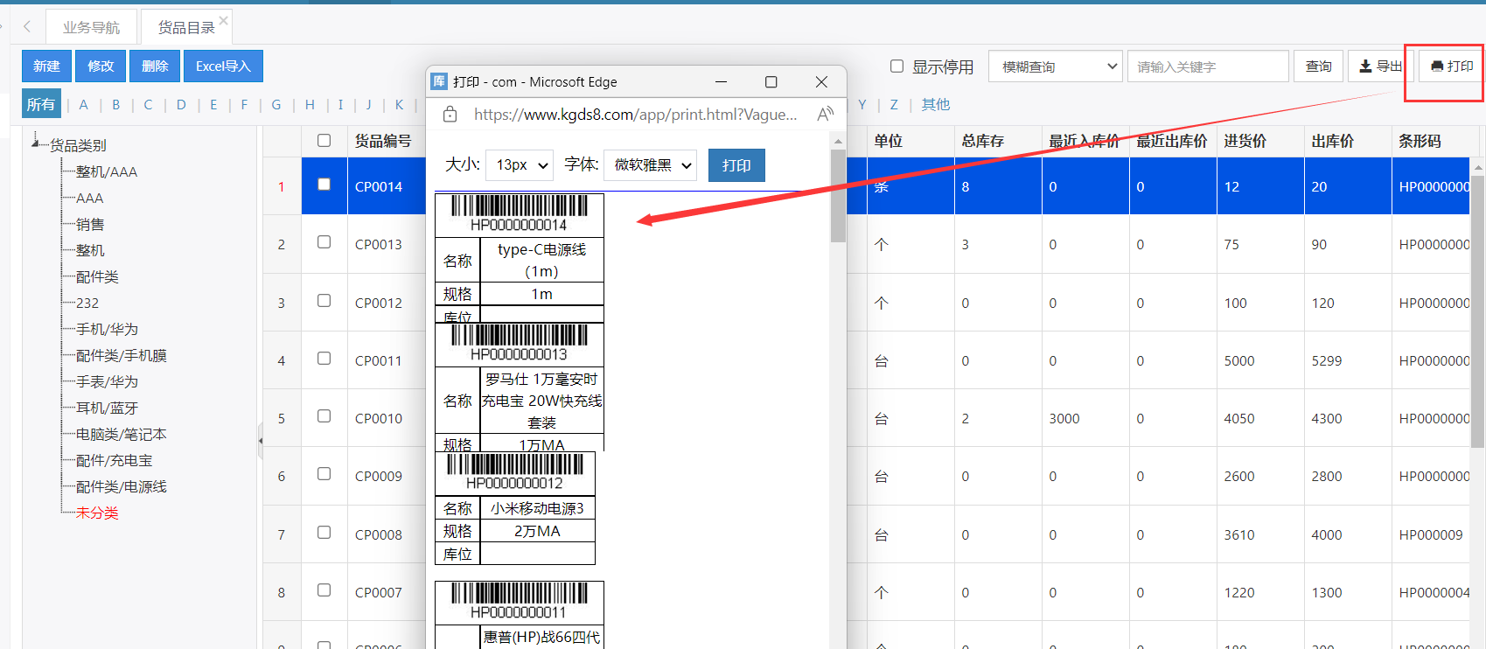1486x649 pixels.
Task: Click the keyword search input field
Action: pos(1207,66)
